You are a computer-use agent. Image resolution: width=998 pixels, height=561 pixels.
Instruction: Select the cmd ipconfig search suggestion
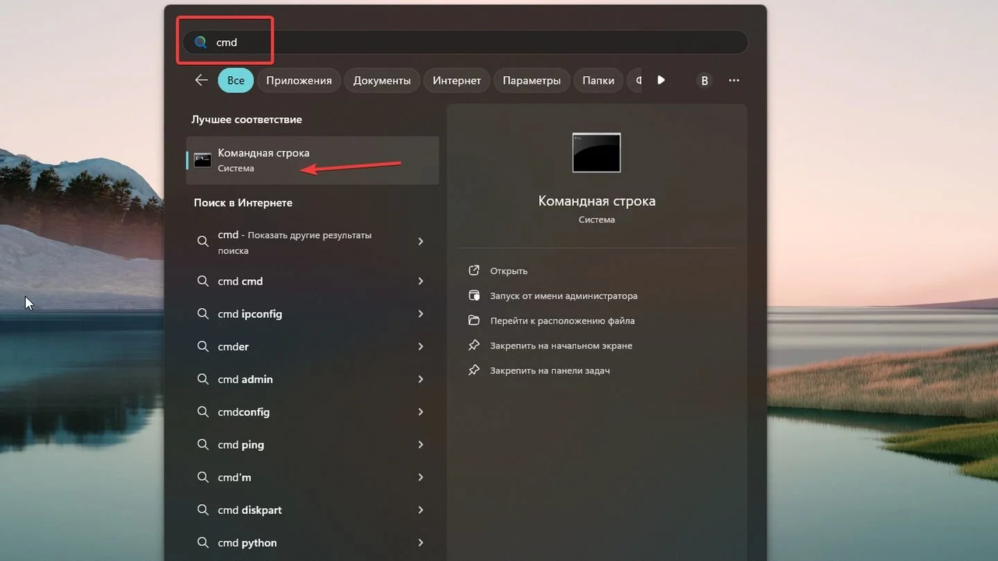pyautogui.click(x=313, y=314)
